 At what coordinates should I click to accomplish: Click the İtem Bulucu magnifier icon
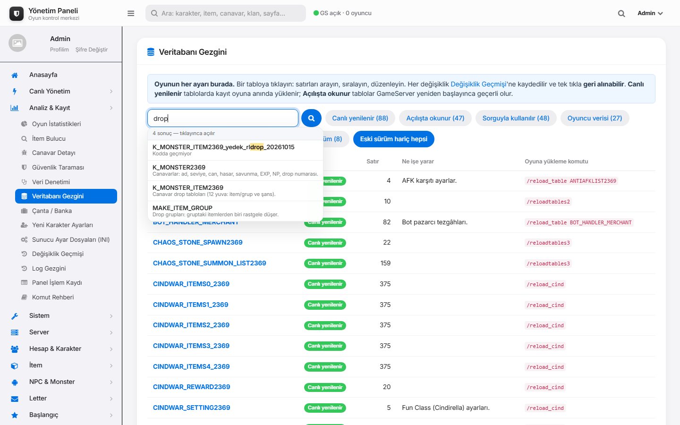(x=24, y=139)
